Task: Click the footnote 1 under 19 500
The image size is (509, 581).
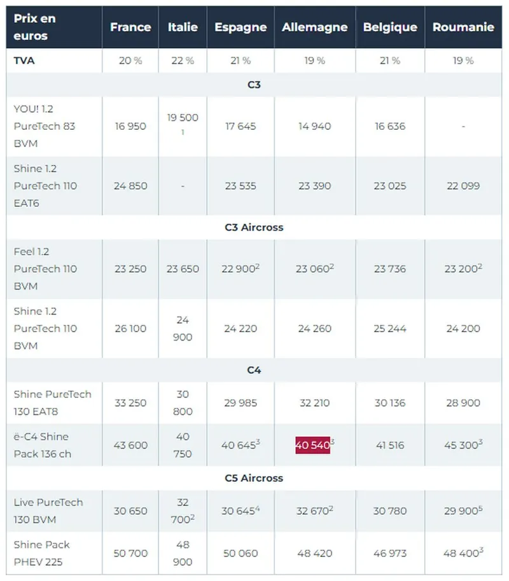Action: click(183, 132)
